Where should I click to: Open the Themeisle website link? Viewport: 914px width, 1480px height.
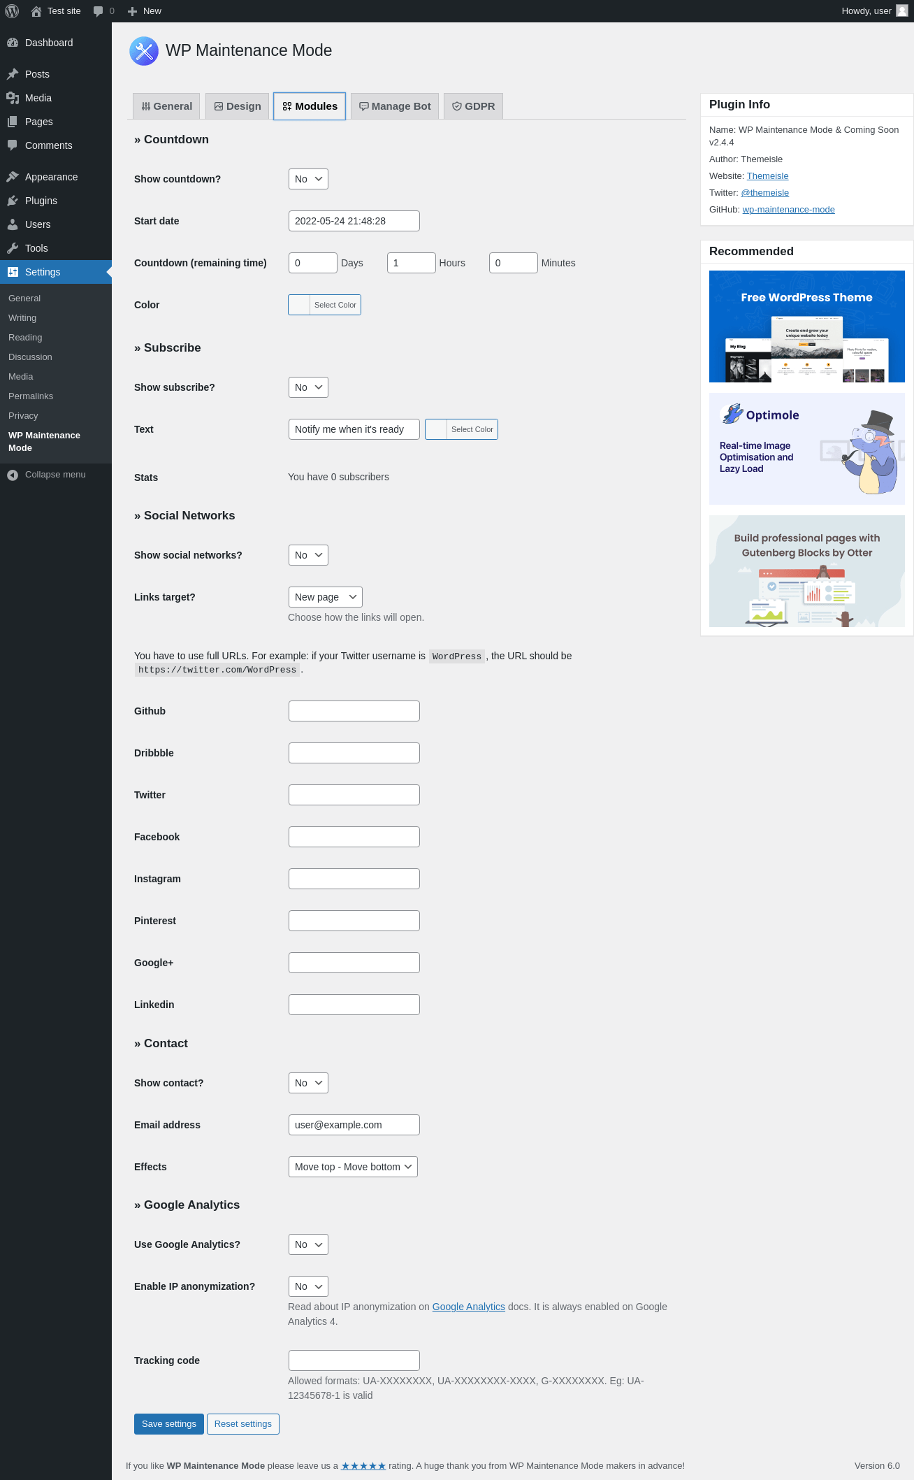pyautogui.click(x=767, y=176)
